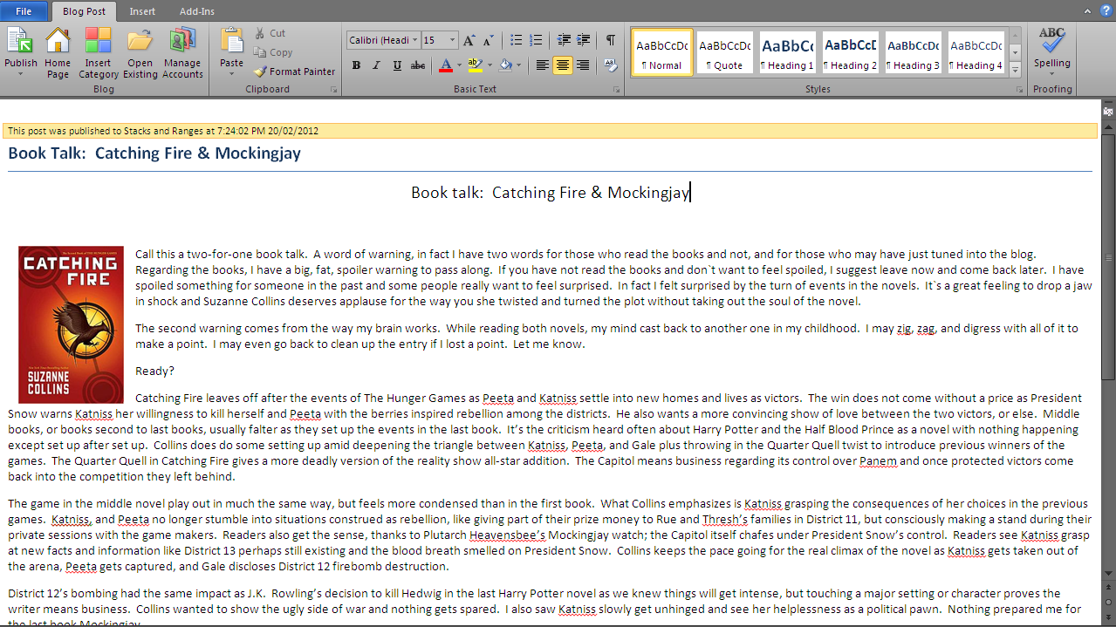The height and width of the screenshot is (627, 1116).
Task: Switch to the Insert ribbon tab
Action: (x=142, y=11)
